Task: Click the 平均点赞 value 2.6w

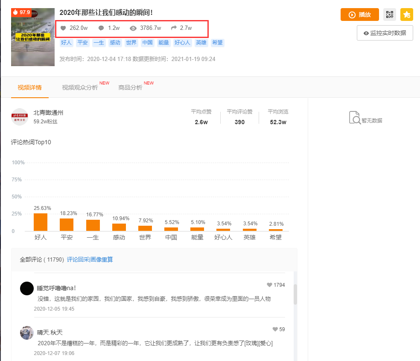Action: (x=201, y=122)
